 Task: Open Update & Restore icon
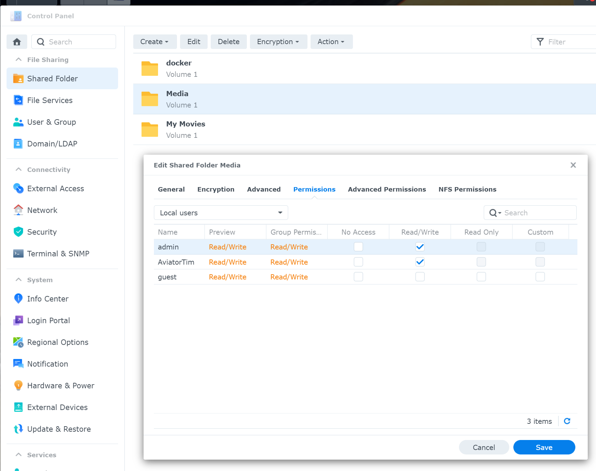click(18, 429)
